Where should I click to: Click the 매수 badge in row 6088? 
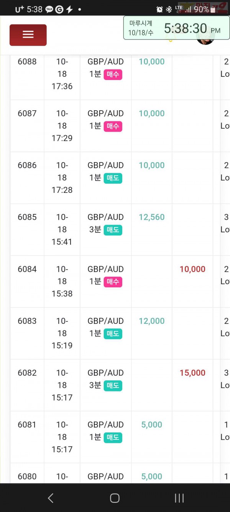pos(113,75)
